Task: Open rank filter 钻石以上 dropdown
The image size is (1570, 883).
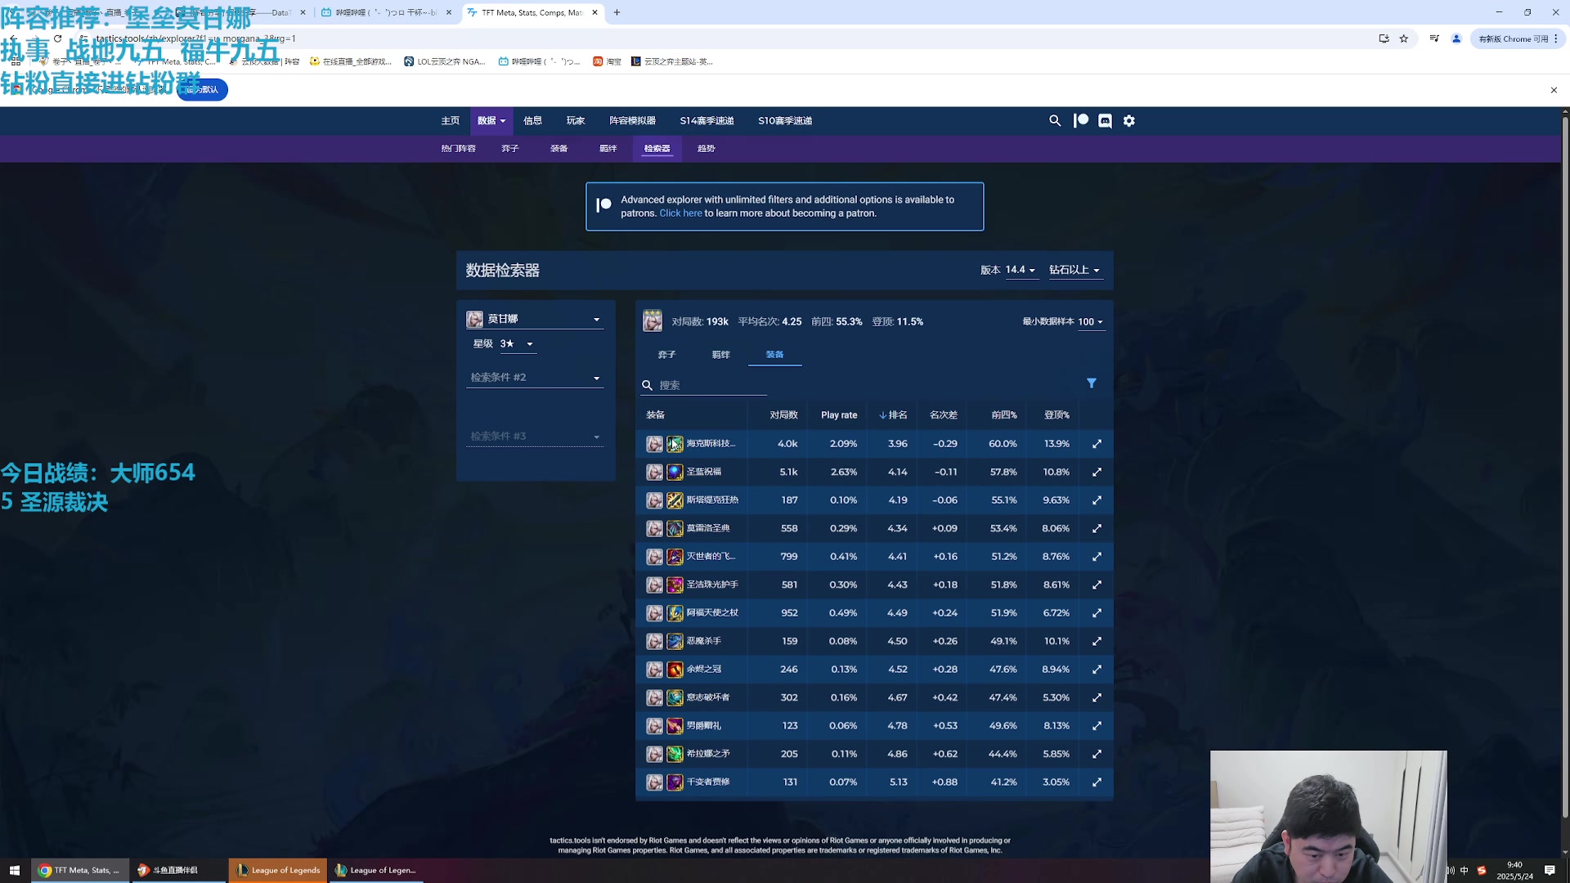Action: [1074, 270]
